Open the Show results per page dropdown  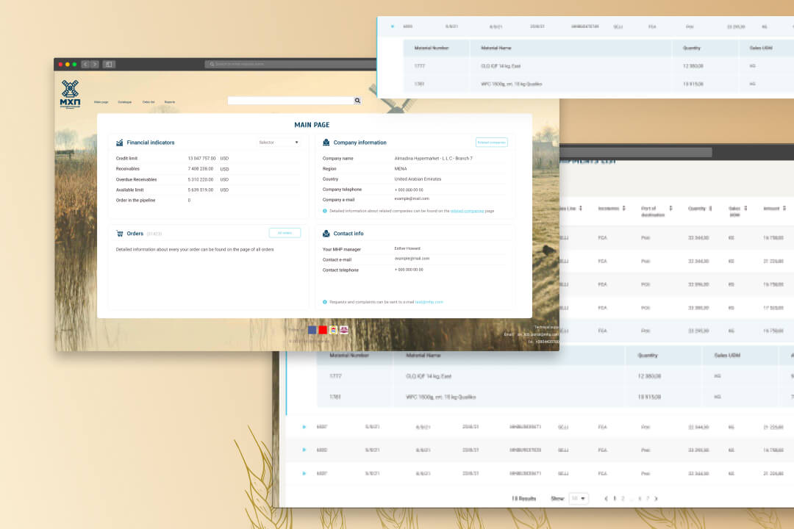click(578, 498)
